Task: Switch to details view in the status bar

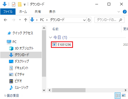Action: 118,95
